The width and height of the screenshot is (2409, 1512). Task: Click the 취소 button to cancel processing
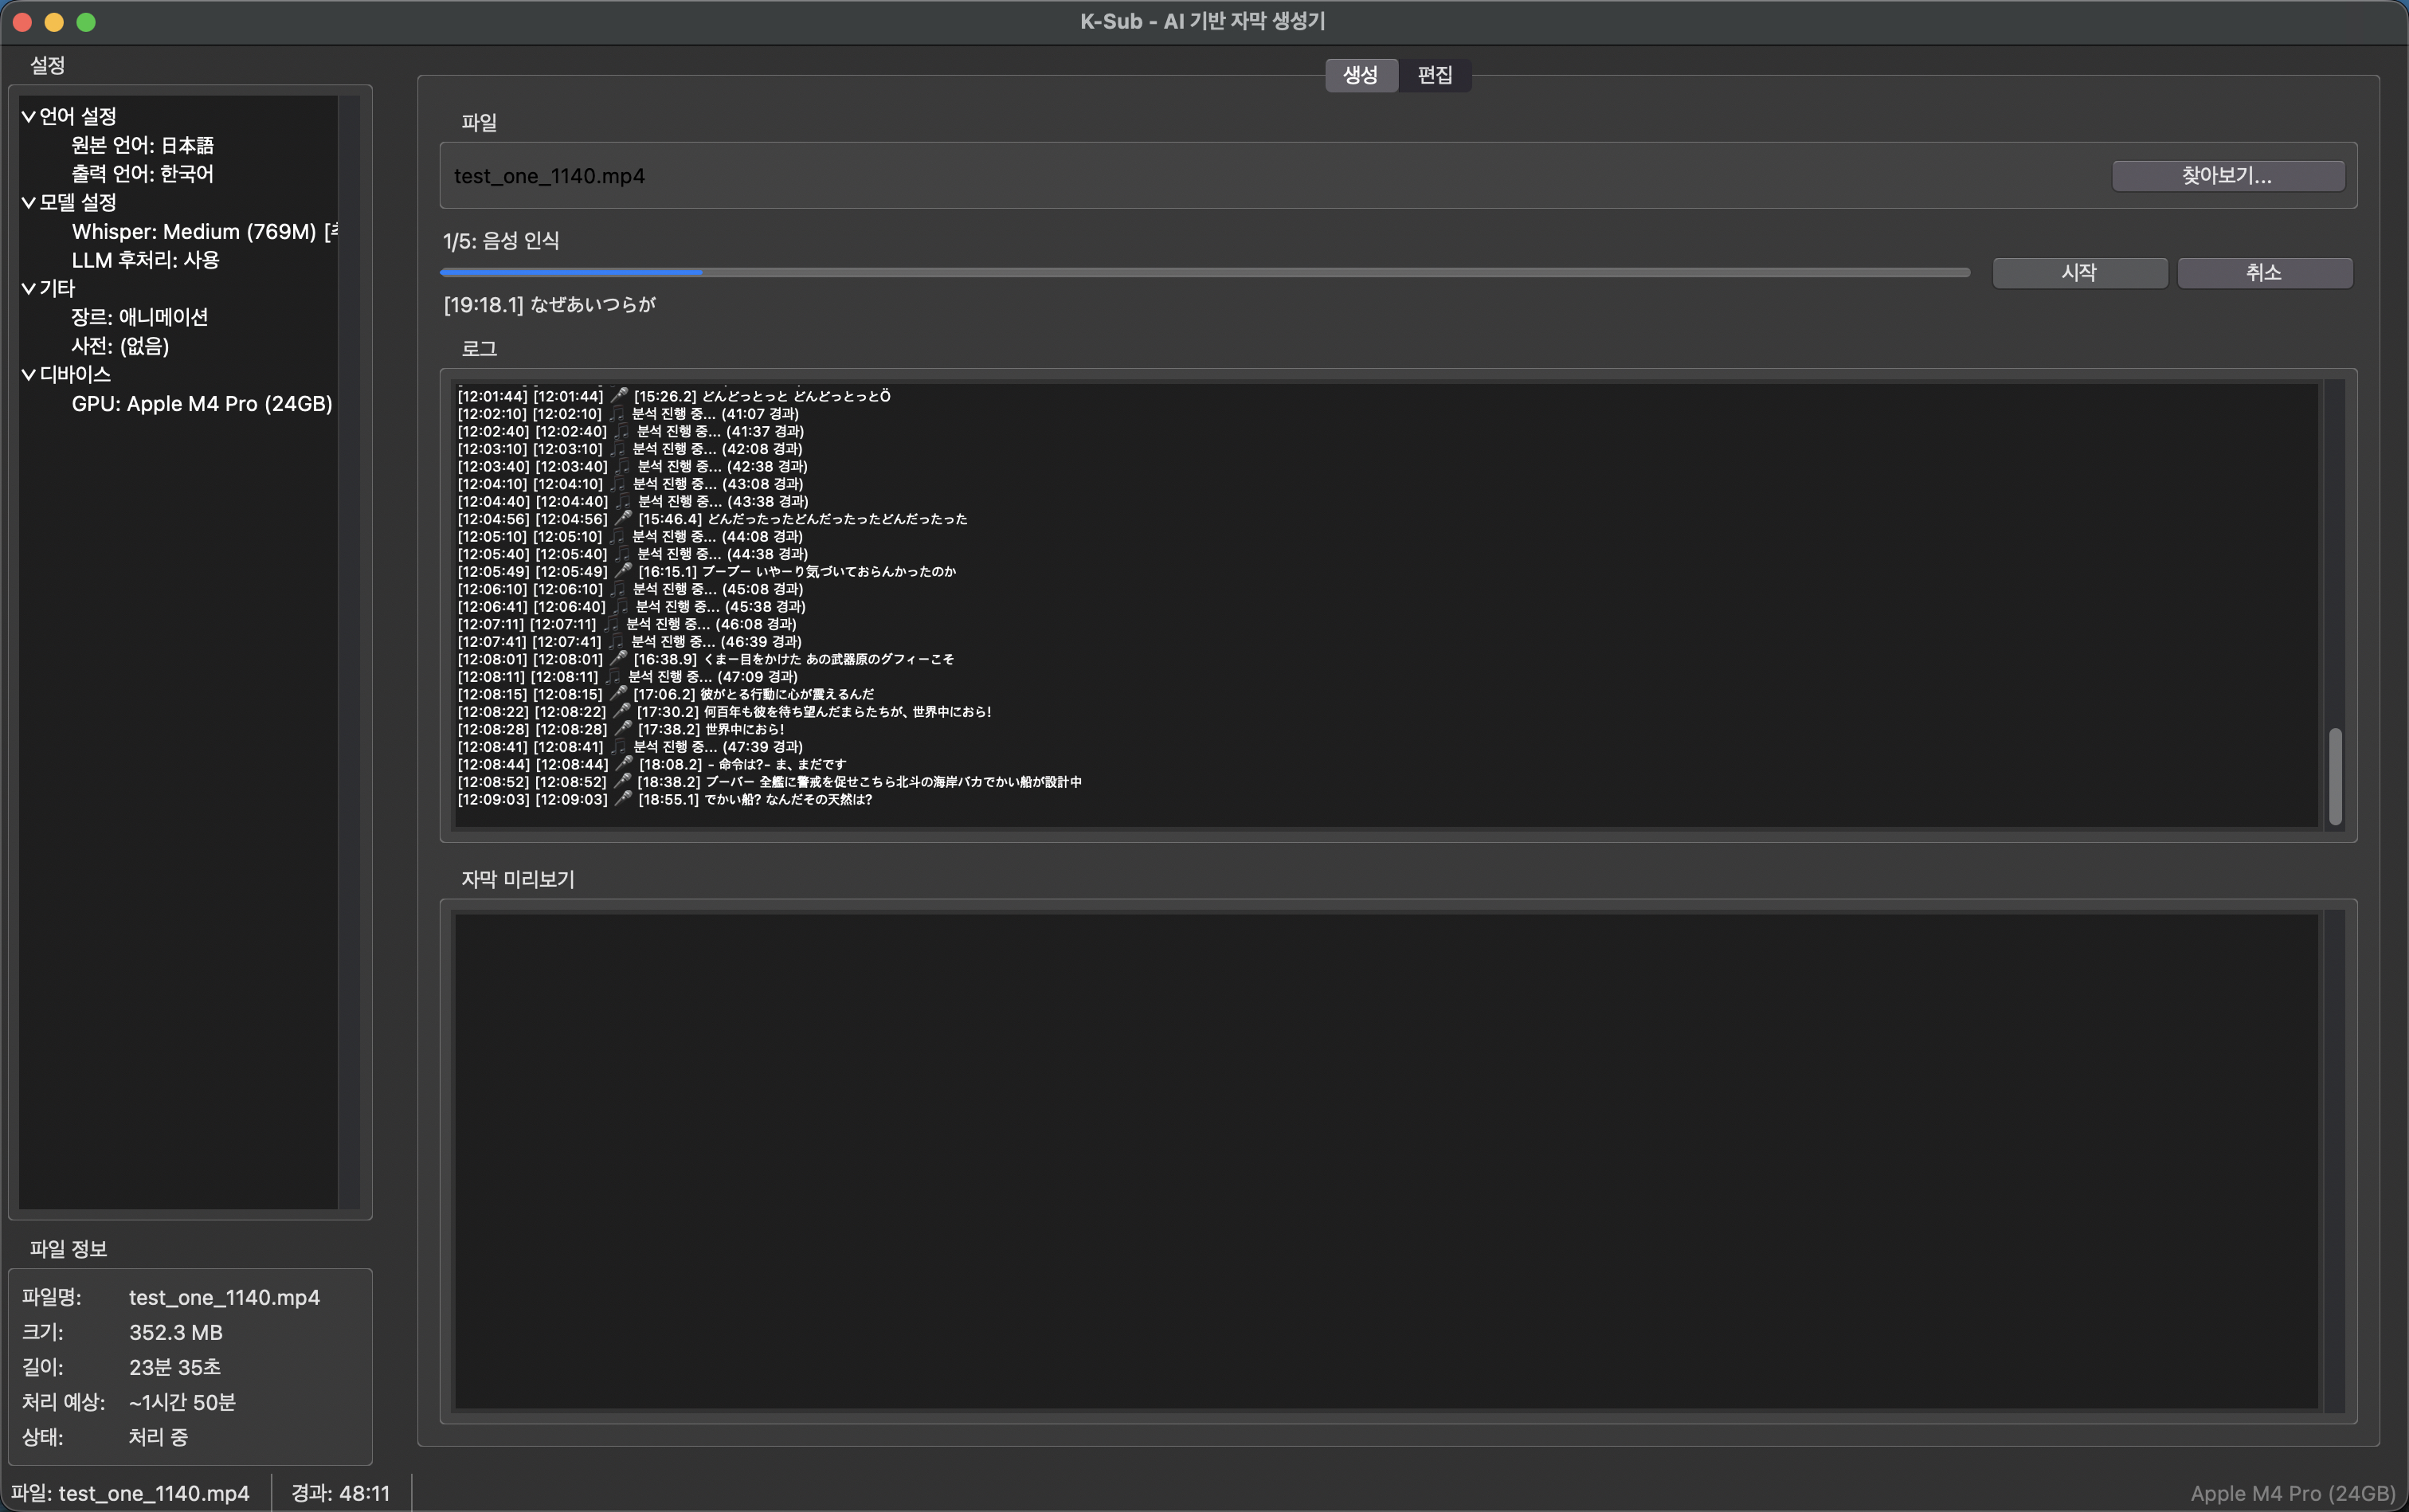2264,273
